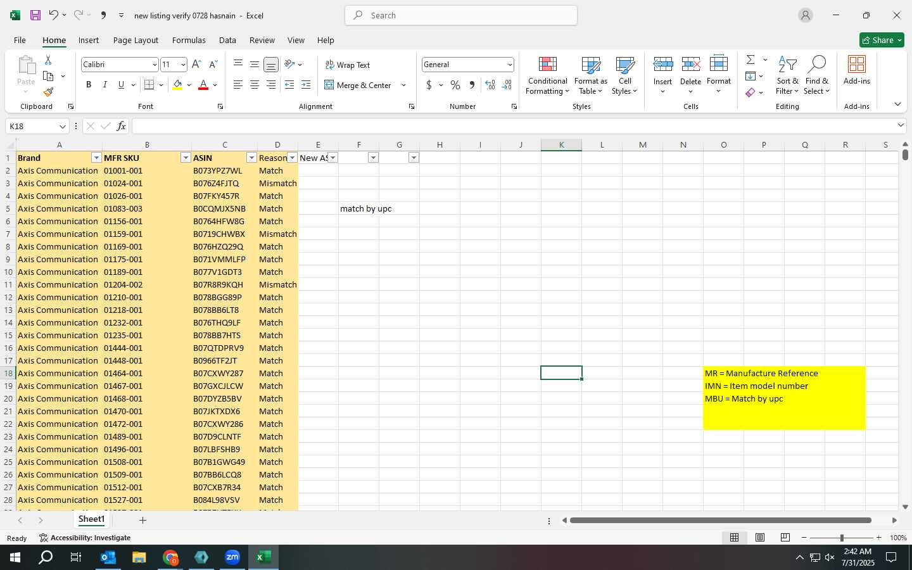Click the Share button
Viewport: 912px width, 570px height.
click(x=882, y=40)
